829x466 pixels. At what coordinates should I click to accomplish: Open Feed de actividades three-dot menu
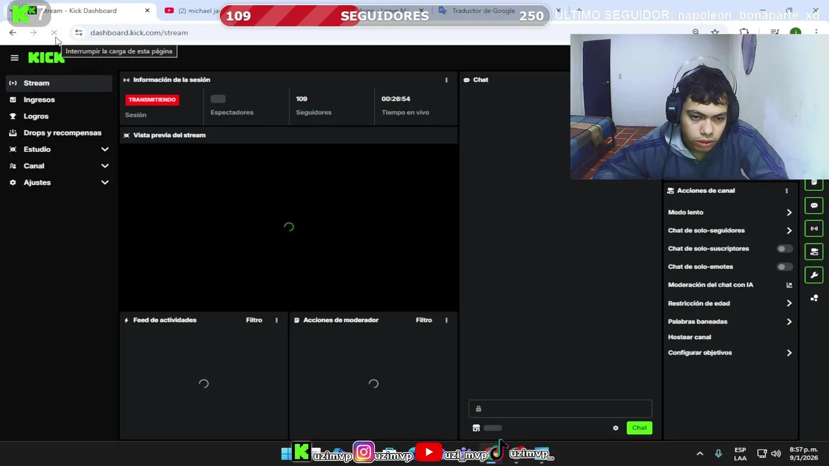pyautogui.click(x=277, y=320)
